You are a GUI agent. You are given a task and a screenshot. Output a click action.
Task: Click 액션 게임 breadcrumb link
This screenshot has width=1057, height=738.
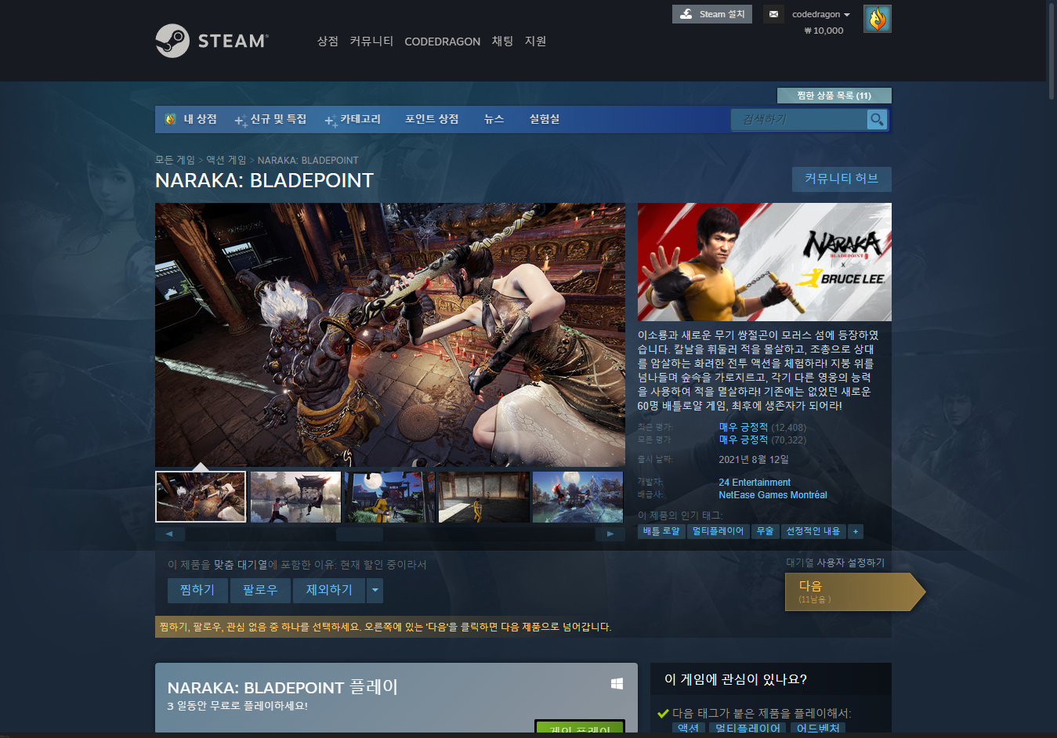point(226,160)
